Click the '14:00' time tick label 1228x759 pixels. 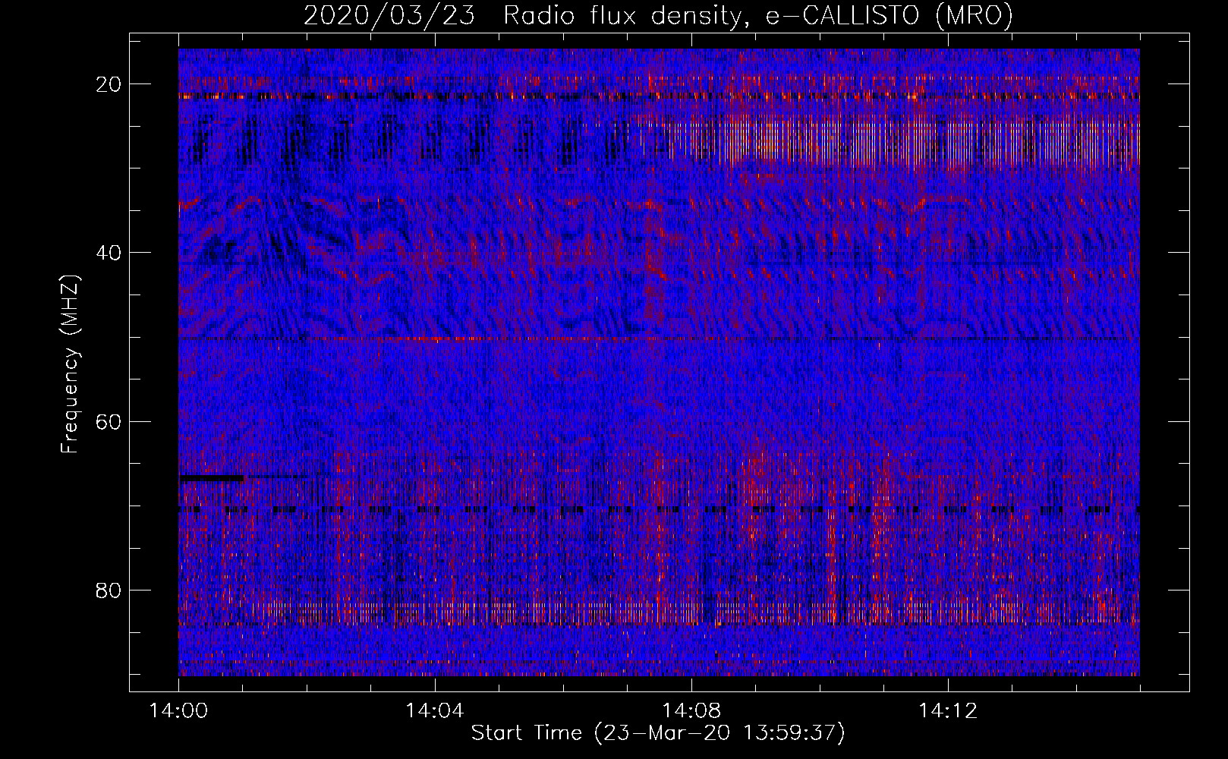click(179, 711)
